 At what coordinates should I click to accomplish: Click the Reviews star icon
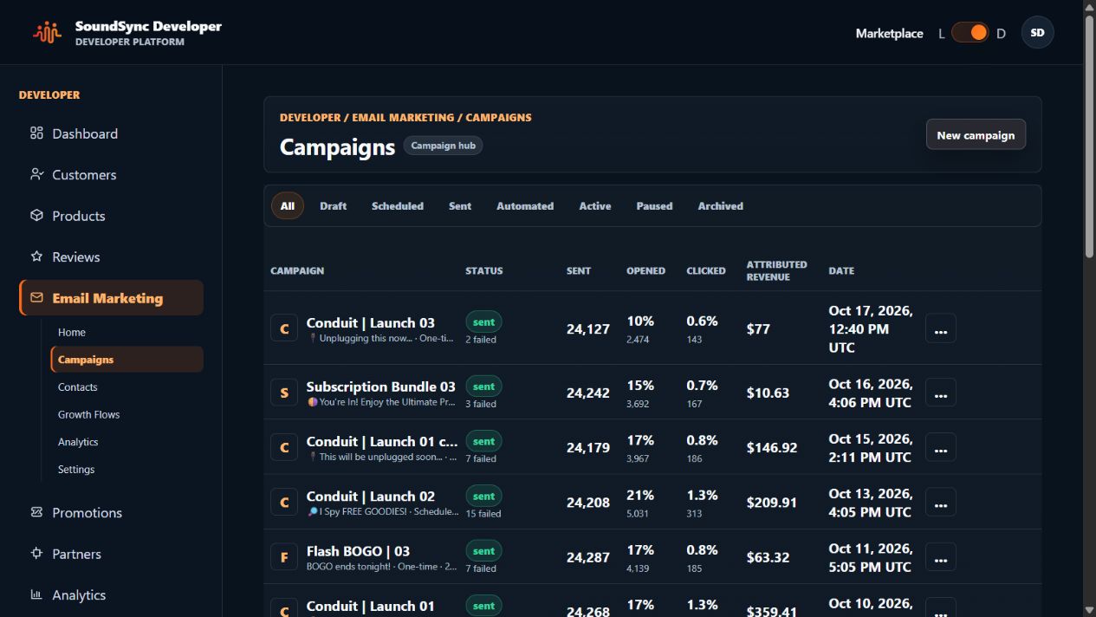click(36, 257)
